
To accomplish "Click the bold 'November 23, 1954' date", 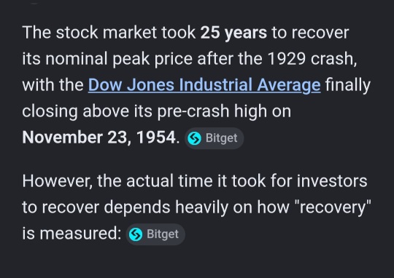I will click(99, 138).
